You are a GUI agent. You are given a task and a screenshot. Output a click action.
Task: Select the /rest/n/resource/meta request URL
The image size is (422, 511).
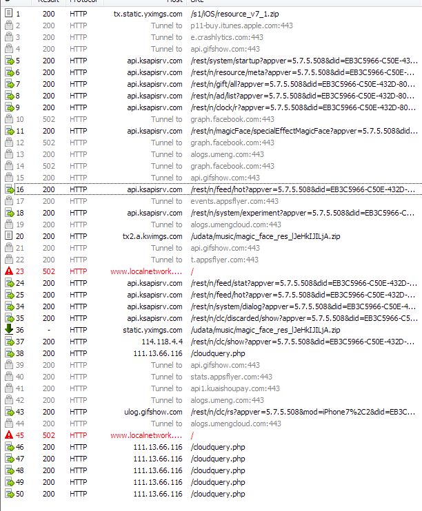coord(303,72)
